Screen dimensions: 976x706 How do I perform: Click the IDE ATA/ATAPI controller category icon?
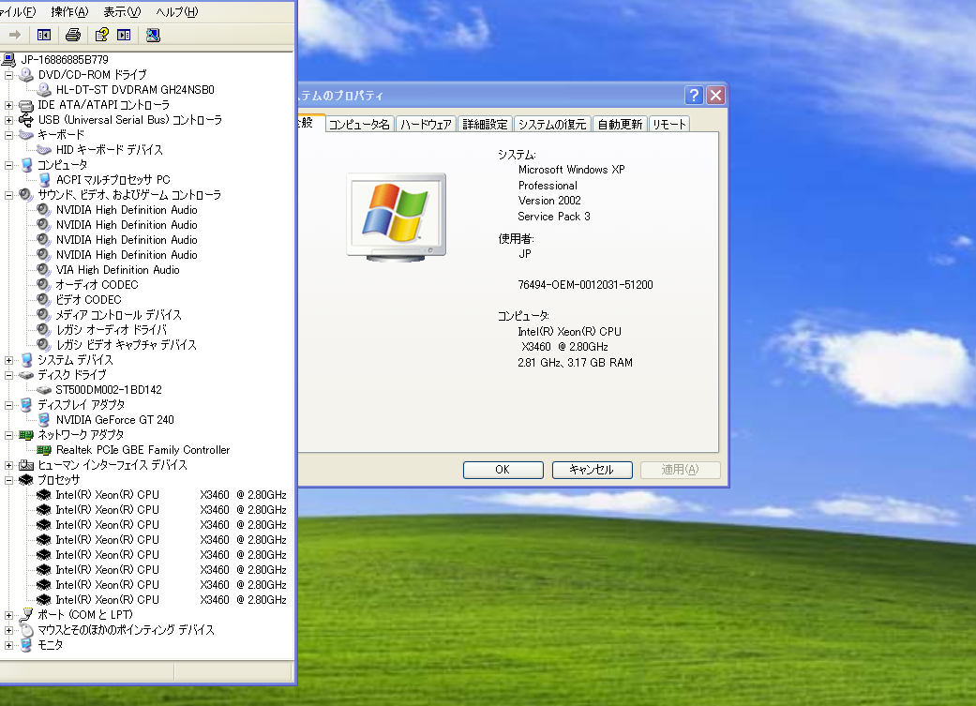point(26,105)
